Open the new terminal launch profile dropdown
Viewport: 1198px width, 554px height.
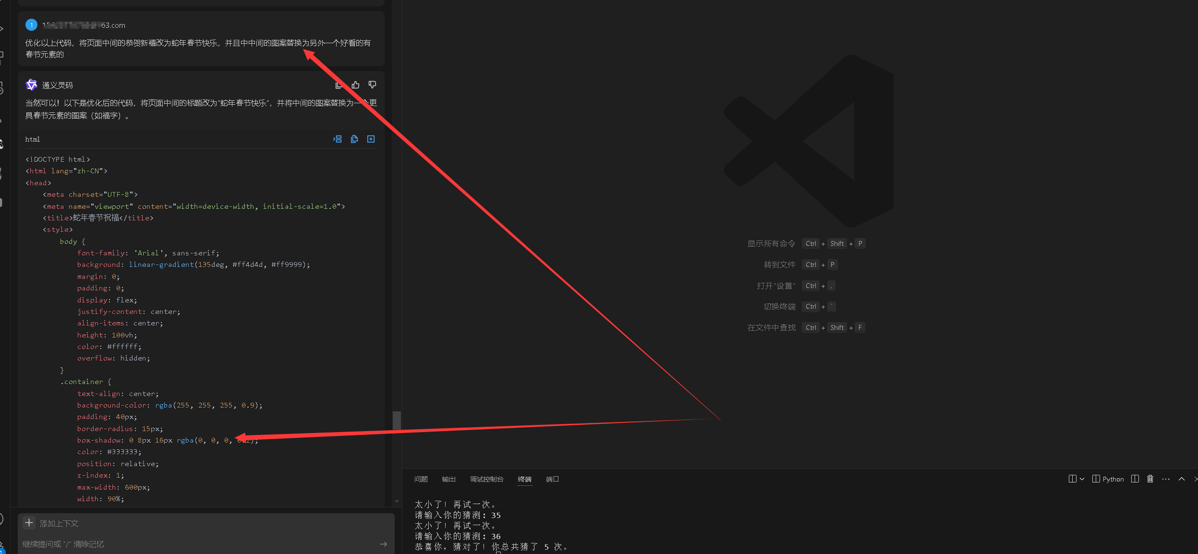point(1082,479)
